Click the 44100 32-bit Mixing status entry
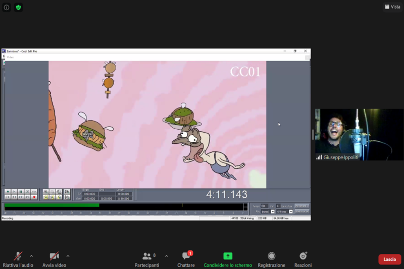Screen dimensions: 404x269 tap(242, 219)
